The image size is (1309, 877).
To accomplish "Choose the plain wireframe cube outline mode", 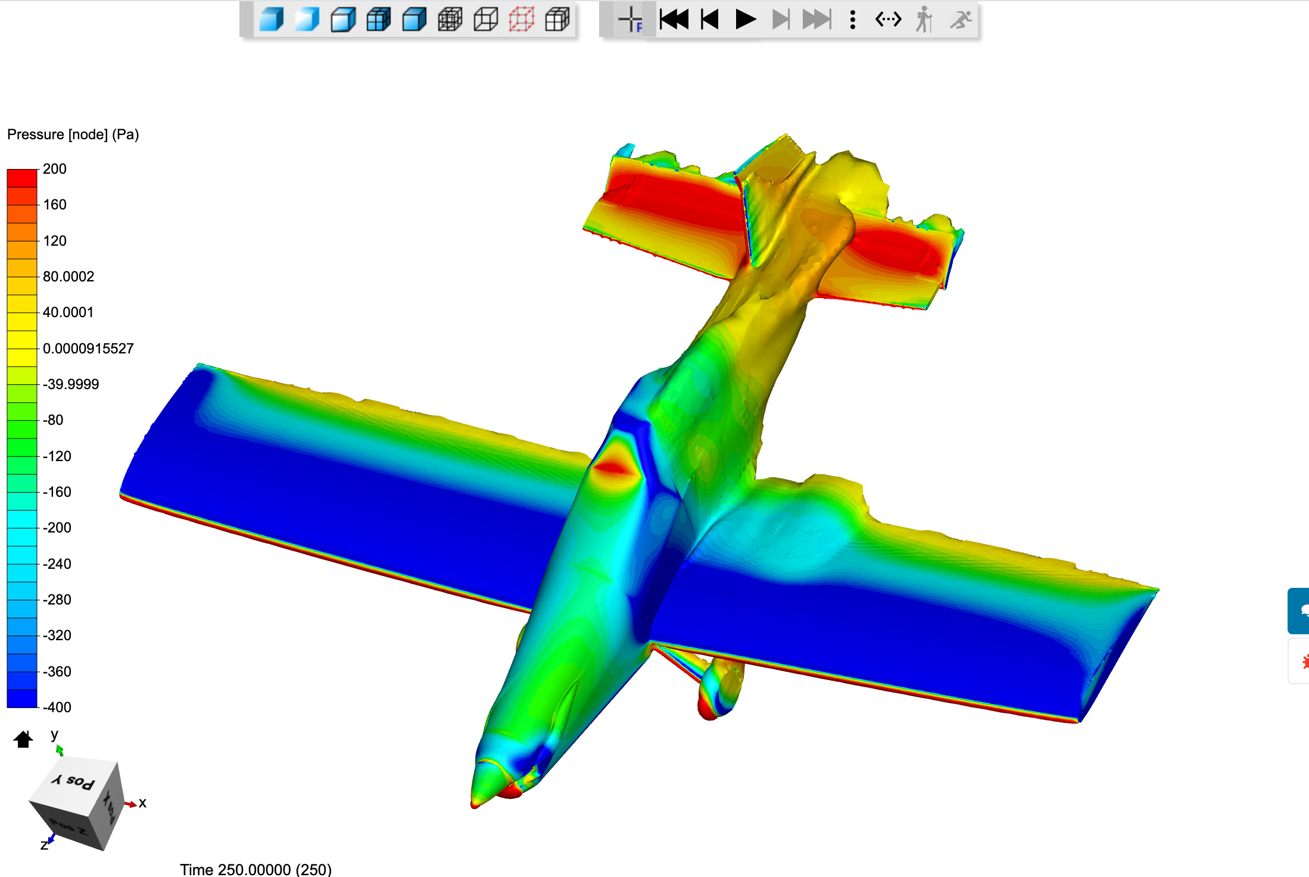I will (x=486, y=20).
